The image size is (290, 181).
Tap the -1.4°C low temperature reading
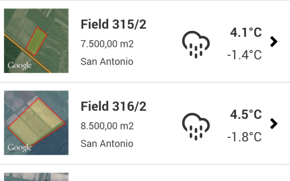pyautogui.click(x=244, y=55)
